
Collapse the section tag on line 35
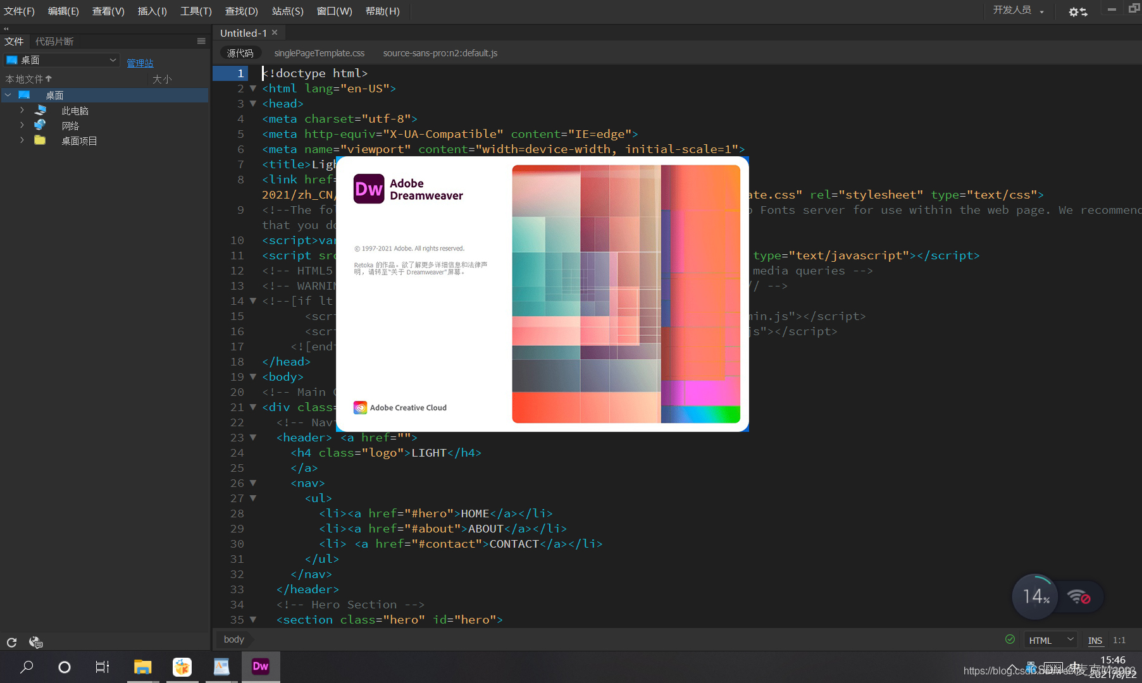pyautogui.click(x=253, y=620)
